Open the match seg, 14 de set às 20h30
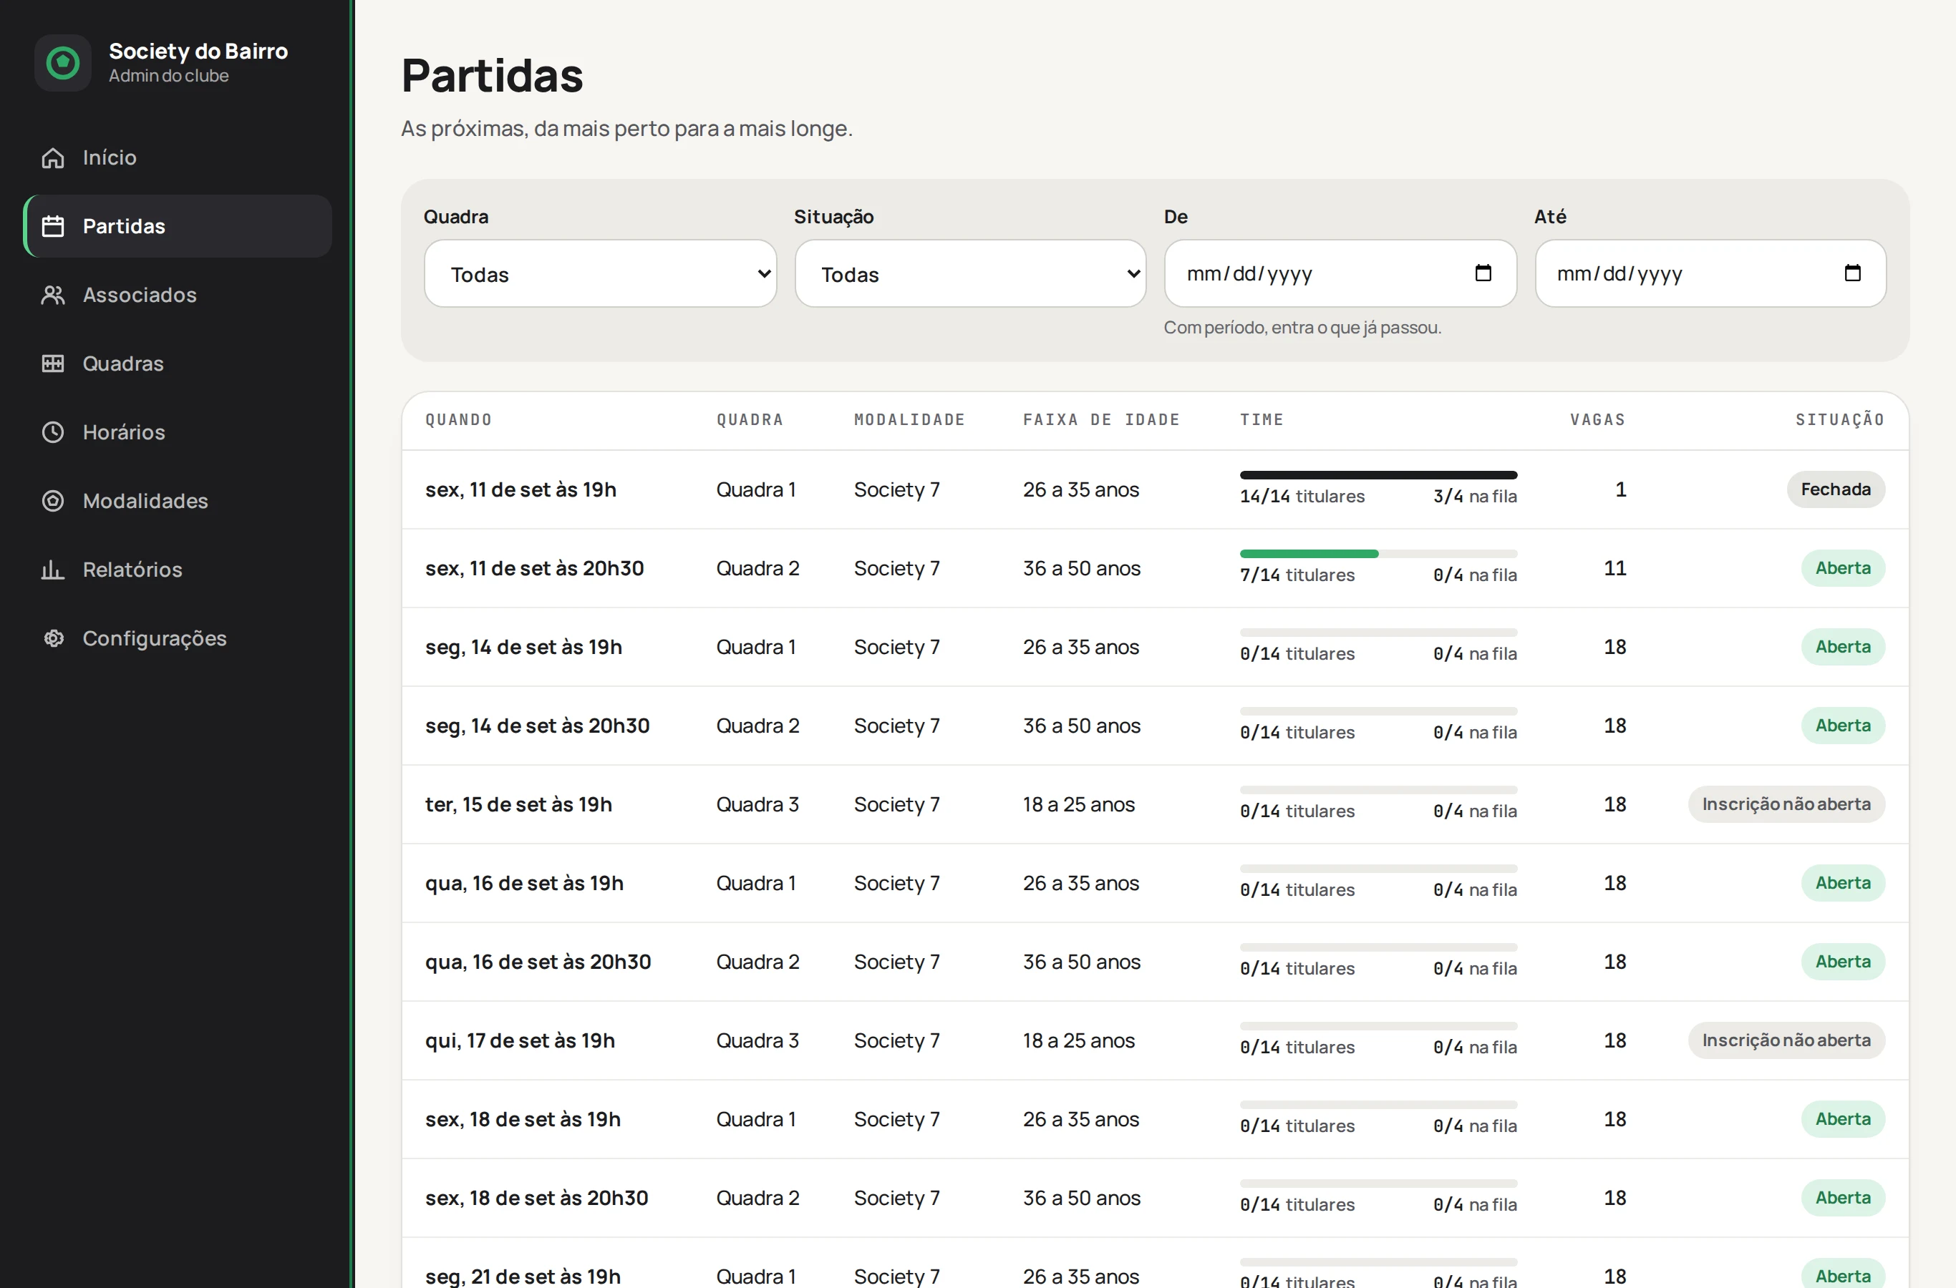Viewport: 1956px width, 1288px height. pyautogui.click(x=1155, y=726)
